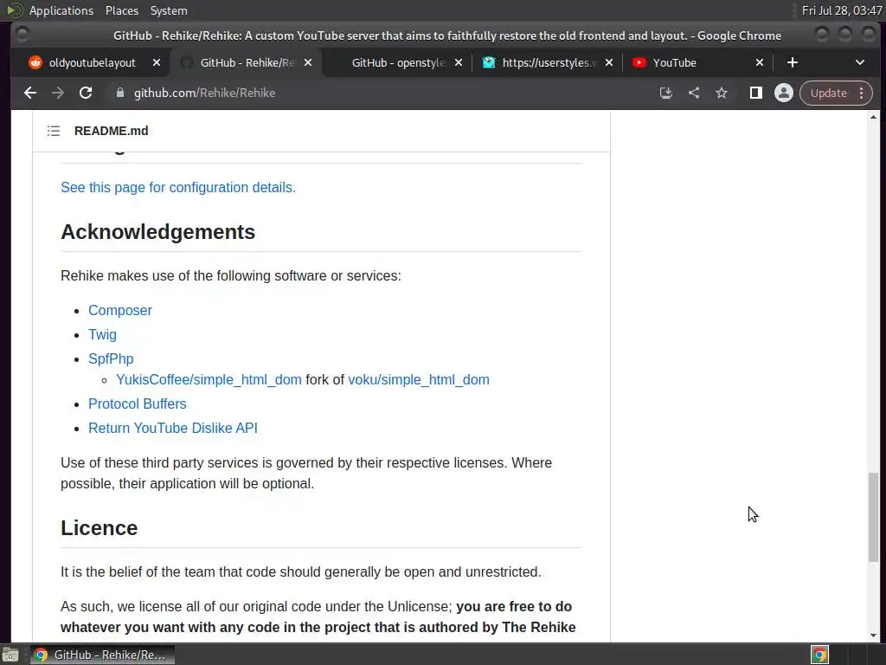The width and height of the screenshot is (886, 665).
Task: Open the Protocol Buffers link
Action: point(138,404)
